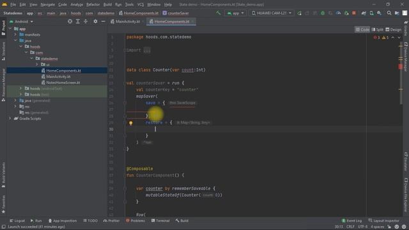
Task: Toggle the Project tool window stripe button
Action: point(3,27)
